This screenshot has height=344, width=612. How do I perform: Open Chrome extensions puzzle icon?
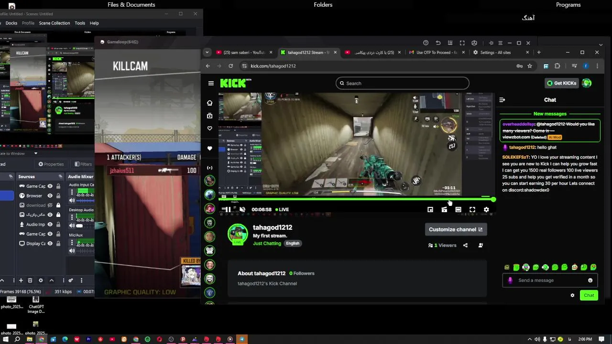557,66
